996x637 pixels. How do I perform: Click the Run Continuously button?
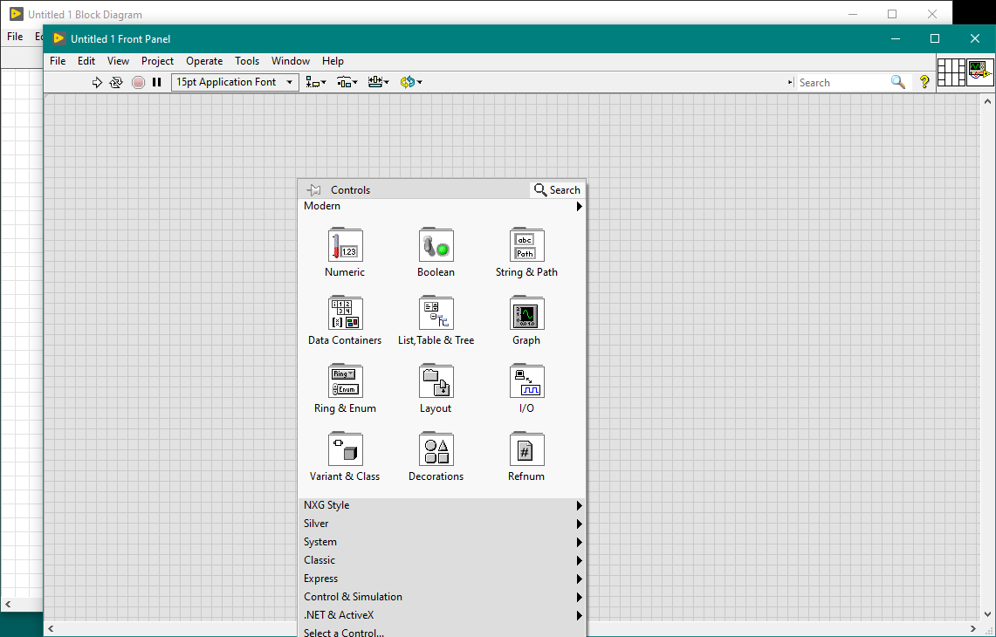point(116,82)
